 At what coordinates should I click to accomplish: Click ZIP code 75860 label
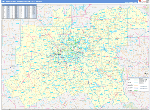(x=95, y=101)
